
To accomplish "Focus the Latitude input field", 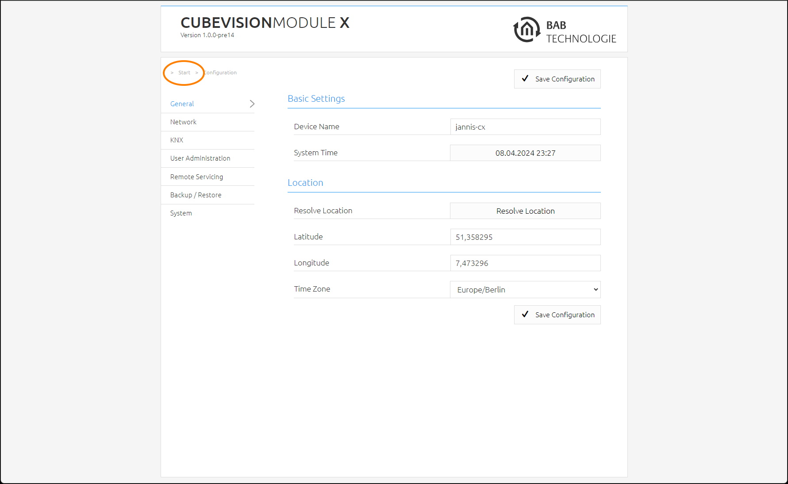I will [x=525, y=237].
